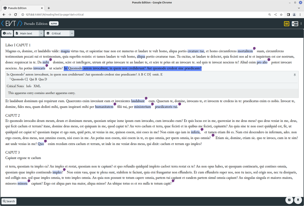Open the Critical Notes tab
Screen dimensions: 304x206
[15, 86]
